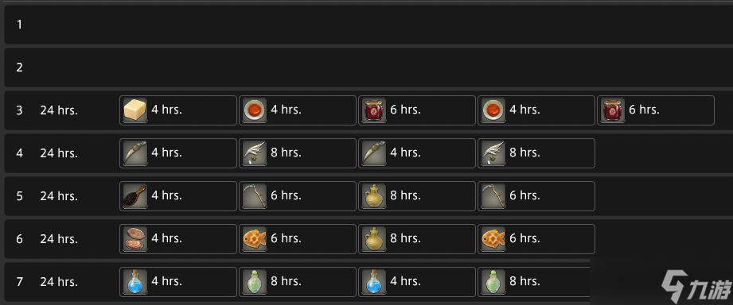Select first green potion icon in row 7
This screenshot has height=305, width=733.
point(255,282)
